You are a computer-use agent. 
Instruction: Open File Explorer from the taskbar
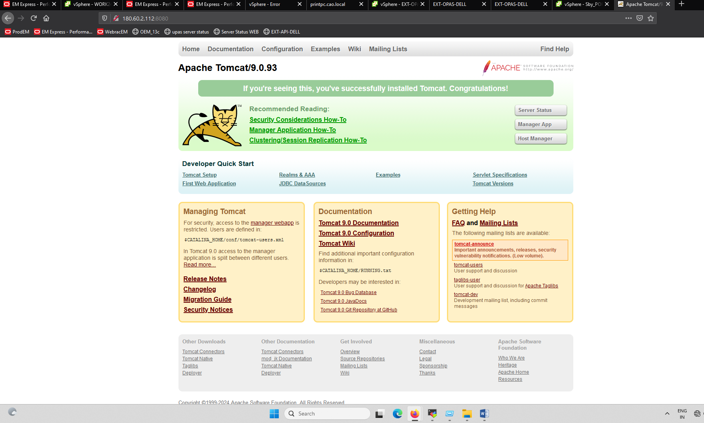click(467, 414)
